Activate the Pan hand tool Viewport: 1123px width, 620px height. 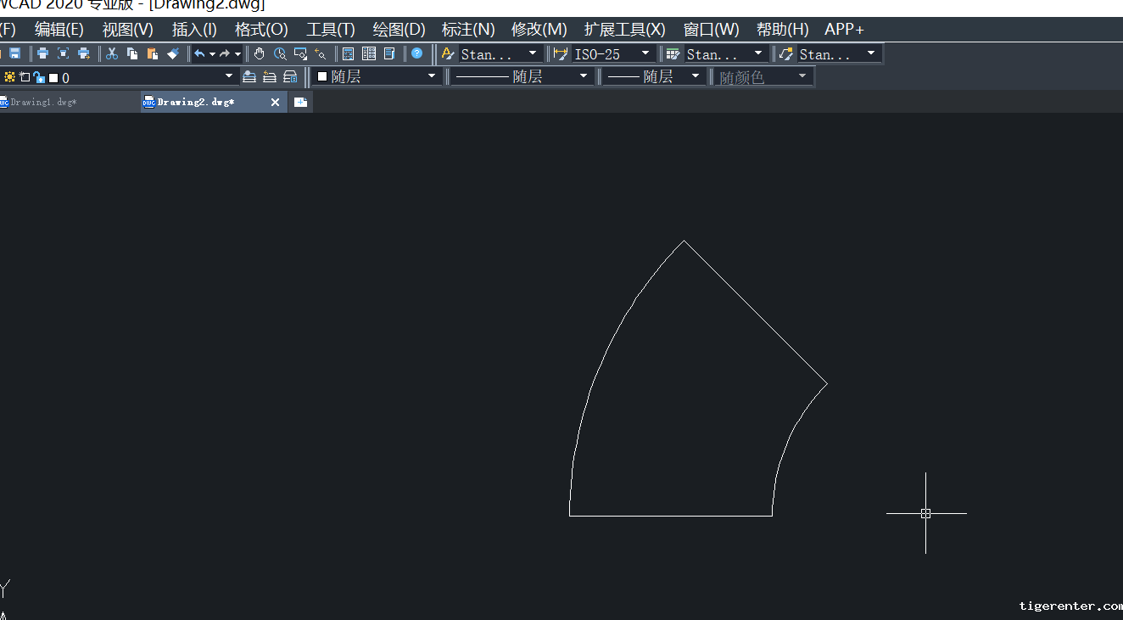pos(259,53)
